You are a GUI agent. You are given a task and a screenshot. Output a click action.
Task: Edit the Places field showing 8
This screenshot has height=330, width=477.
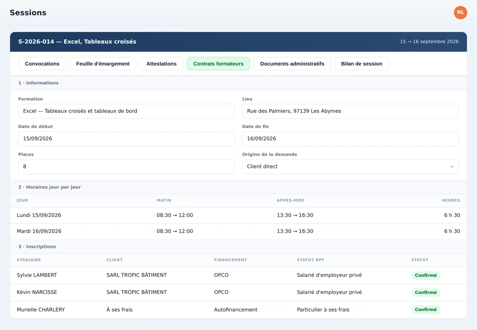point(126,167)
